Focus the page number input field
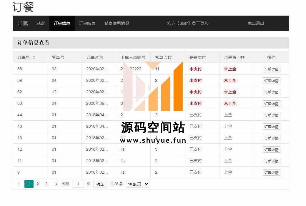Viewport: 306px width, 206px height. pos(78,184)
